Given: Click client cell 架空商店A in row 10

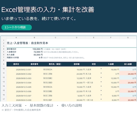Looking at the screenshot, I should (48, 70).
